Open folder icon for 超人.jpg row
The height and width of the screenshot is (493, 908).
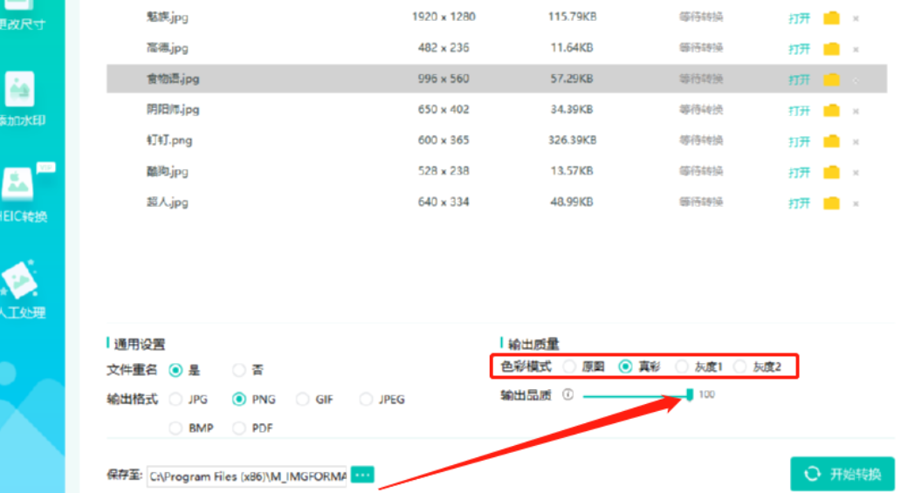pos(831,202)
